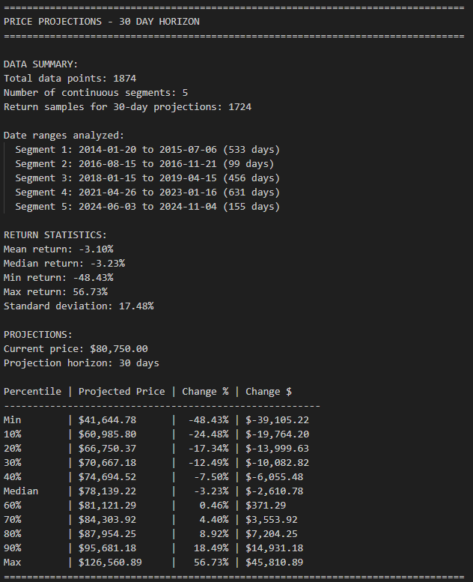473x582 pixels.
Task: Click the '90%' percentile row label
Action: click(x=12, y=548)
